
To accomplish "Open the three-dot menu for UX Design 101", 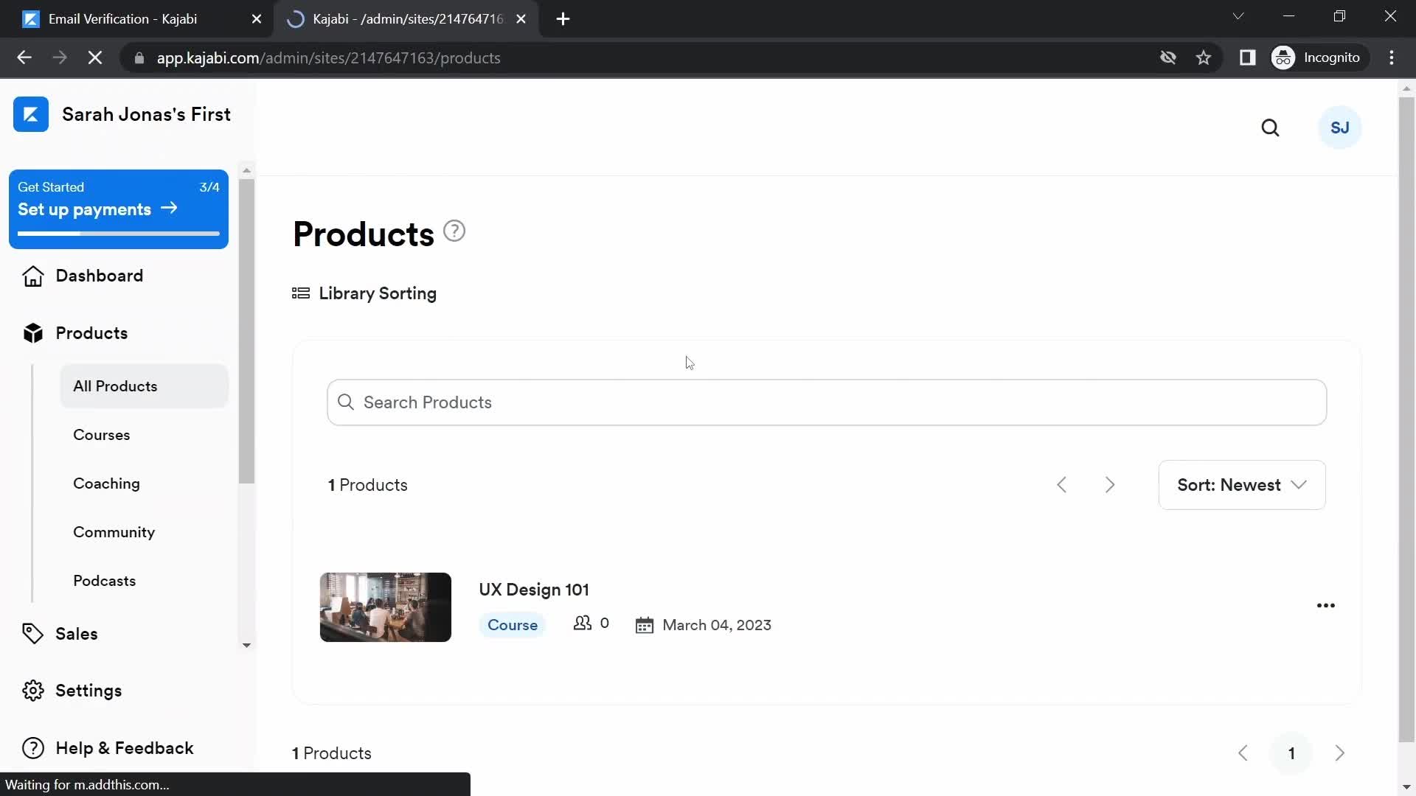I will (1326, 606).
